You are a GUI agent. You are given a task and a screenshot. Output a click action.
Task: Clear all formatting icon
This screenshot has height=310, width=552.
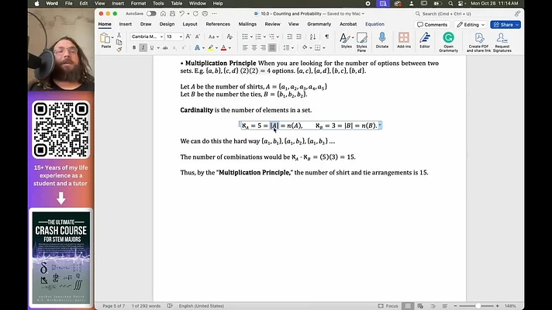[x=229, y=36]
